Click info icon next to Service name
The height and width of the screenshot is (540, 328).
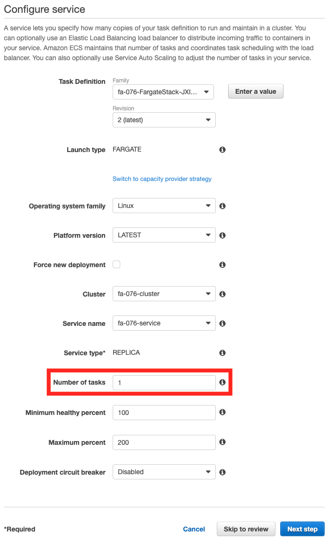click(222, 324)
